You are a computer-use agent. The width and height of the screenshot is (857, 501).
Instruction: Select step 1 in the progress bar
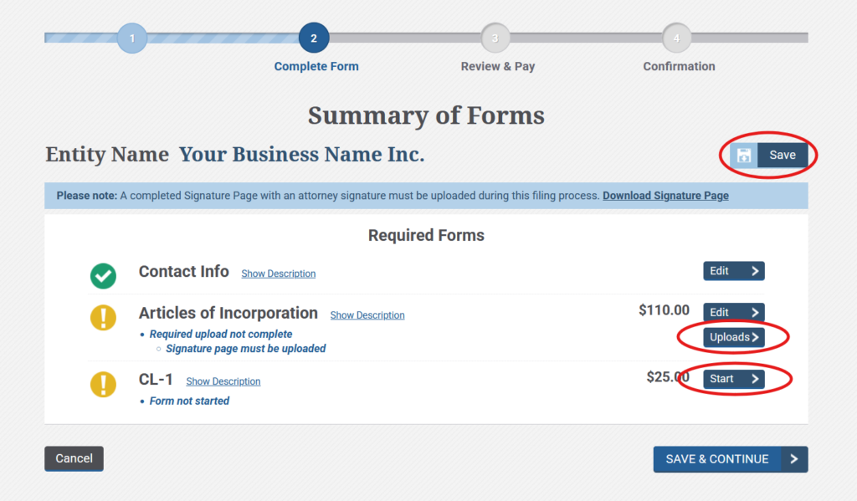132,38
